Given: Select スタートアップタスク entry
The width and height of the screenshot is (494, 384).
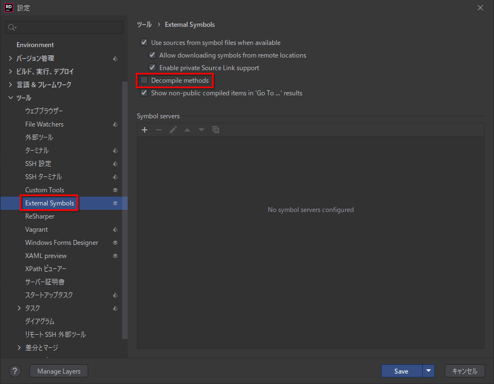Looking at the screenshot, I should coord(49,295).
